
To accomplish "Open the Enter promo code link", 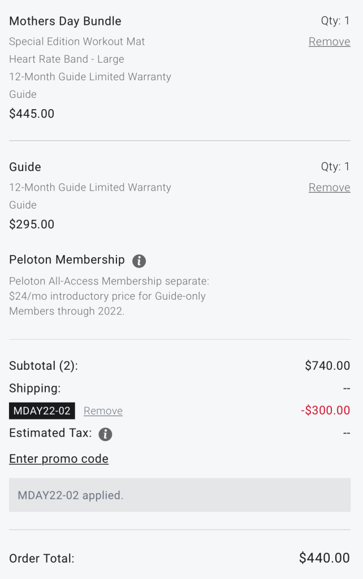I will click(59, 459).
